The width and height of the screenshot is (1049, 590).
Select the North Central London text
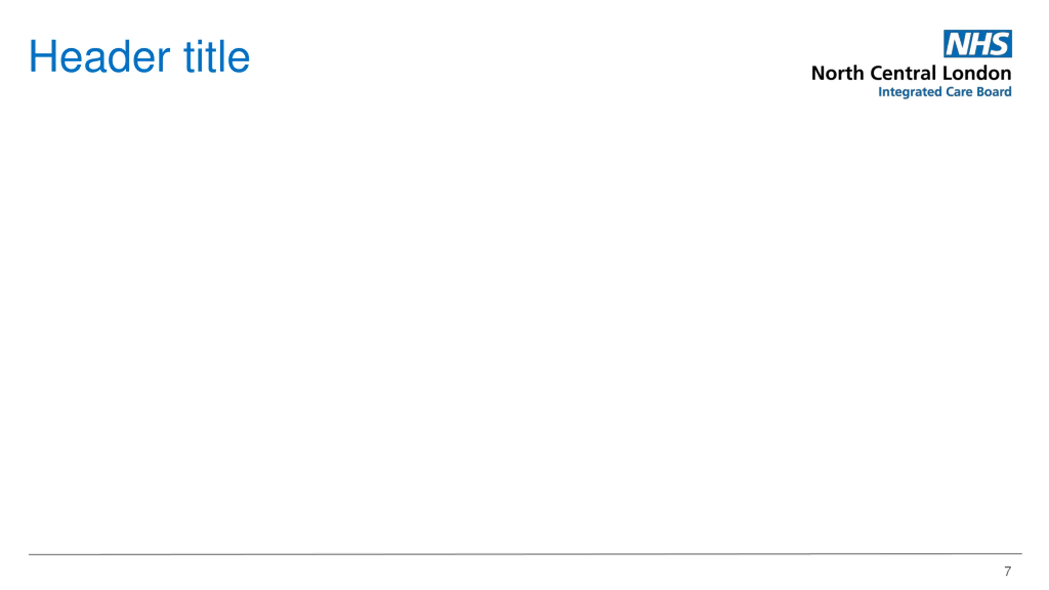coord(911,73)
